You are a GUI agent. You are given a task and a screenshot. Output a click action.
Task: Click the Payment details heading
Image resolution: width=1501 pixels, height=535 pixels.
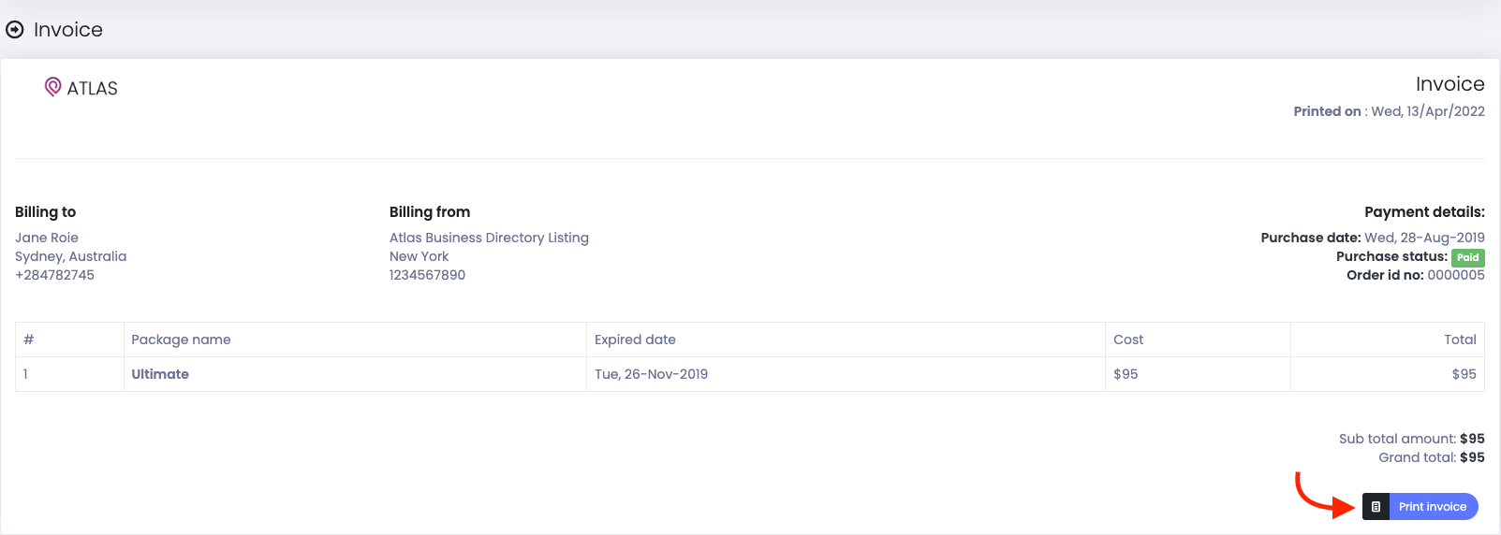click(x=1424, y=212)
